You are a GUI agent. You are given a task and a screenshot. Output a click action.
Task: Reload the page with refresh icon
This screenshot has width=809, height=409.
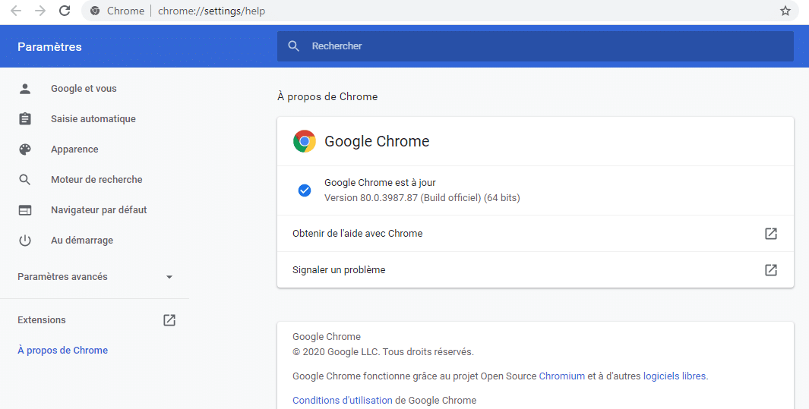(x=65, y=11)
